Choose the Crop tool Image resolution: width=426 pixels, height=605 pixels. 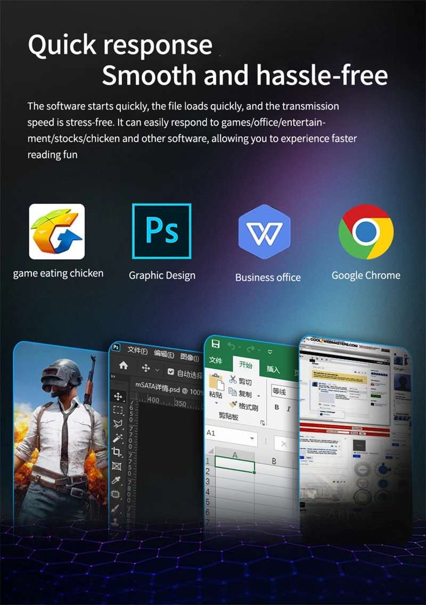[x=117, y=452]
